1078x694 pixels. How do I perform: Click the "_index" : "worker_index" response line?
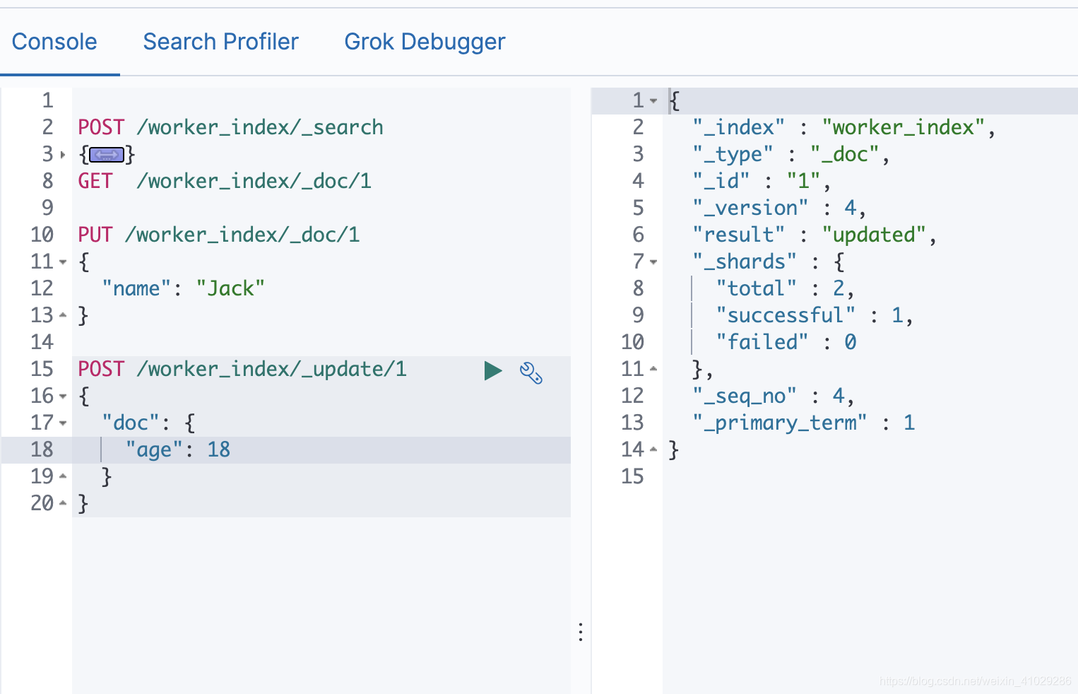(844, 127)
